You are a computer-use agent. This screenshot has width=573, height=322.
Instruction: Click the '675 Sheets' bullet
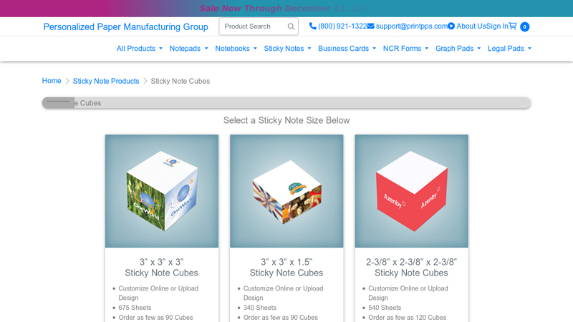pos(135,308)
